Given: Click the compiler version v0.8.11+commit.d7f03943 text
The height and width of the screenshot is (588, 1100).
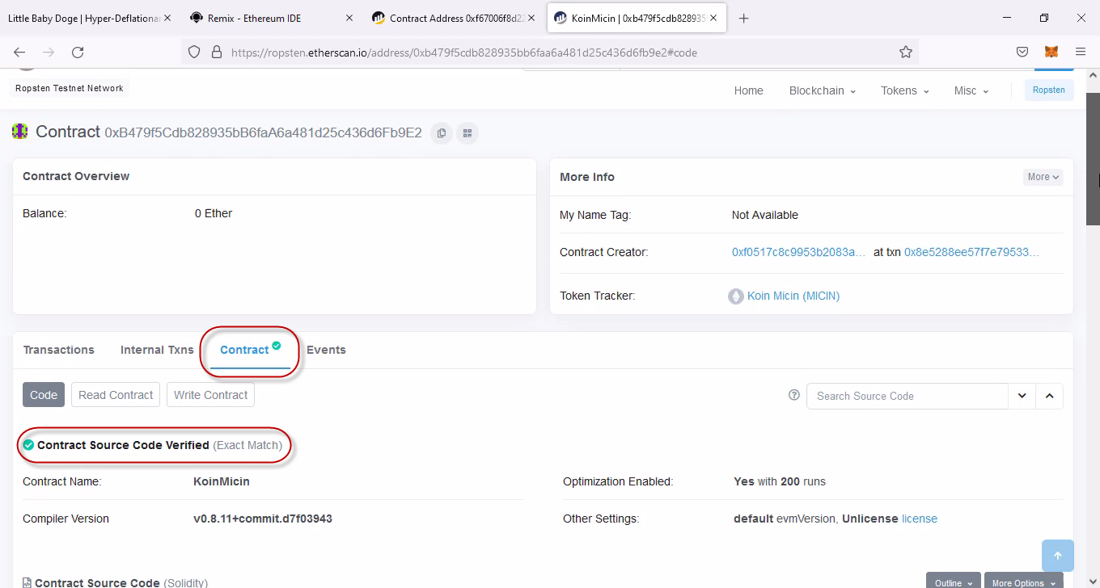Looking at the screenshot, I should (x=263, y=519).
